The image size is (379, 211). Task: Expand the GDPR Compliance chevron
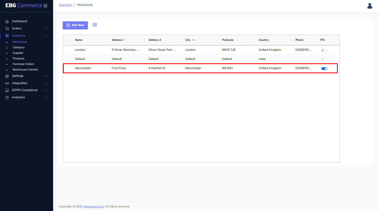pyautogui.click(x=46, y=90)
